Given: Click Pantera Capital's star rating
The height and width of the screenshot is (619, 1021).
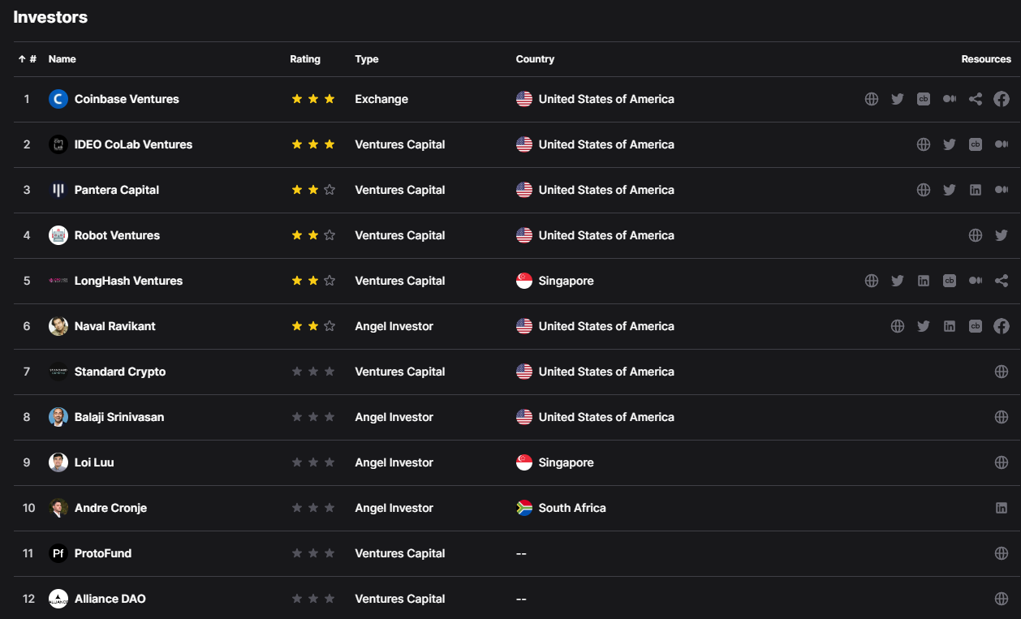Looking at the screenshot, I should pos(313,190).
